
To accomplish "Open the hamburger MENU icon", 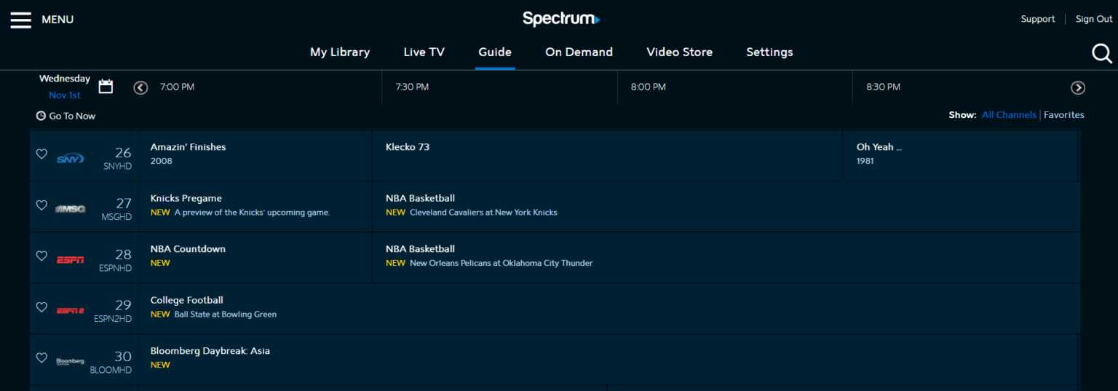I will [x=20, y=20].
